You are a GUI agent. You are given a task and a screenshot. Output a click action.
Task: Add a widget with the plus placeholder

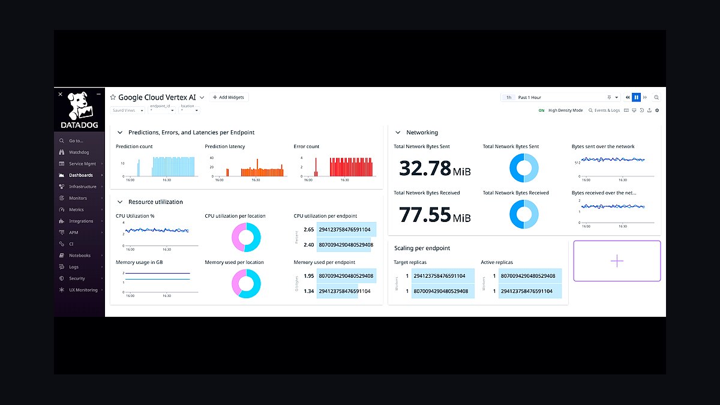point(617,261)
